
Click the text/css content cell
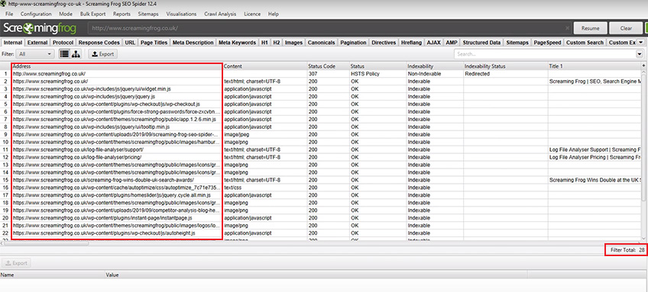pyautogui.click(x=265, y=188)
